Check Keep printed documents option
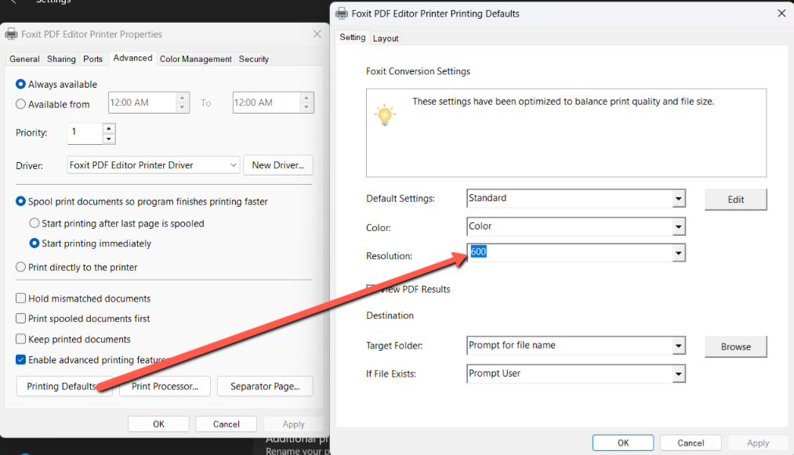Screen dimensions: 794x455 tap(21, 339)
